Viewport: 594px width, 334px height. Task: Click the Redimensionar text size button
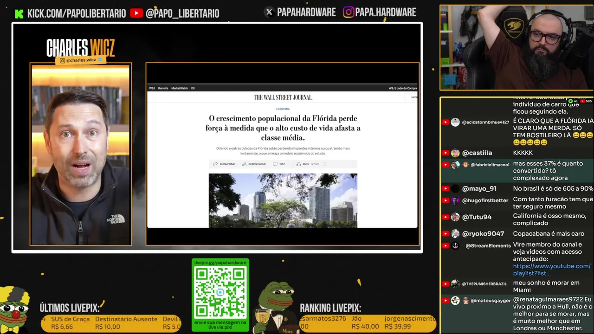254,164
